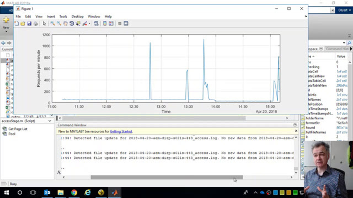Click the Open File folder icon
Image resolution: width=353 pixels, height=198 pixels.
pos(23,24)
